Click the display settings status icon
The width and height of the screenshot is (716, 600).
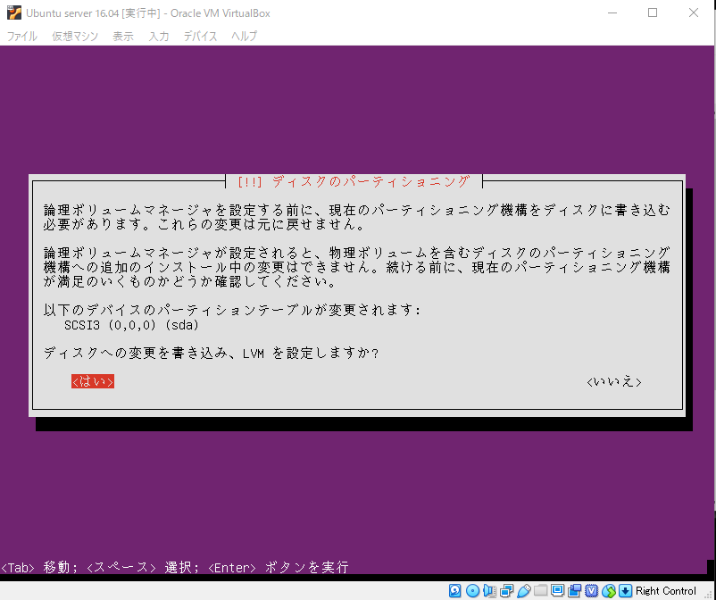[557, 590]
